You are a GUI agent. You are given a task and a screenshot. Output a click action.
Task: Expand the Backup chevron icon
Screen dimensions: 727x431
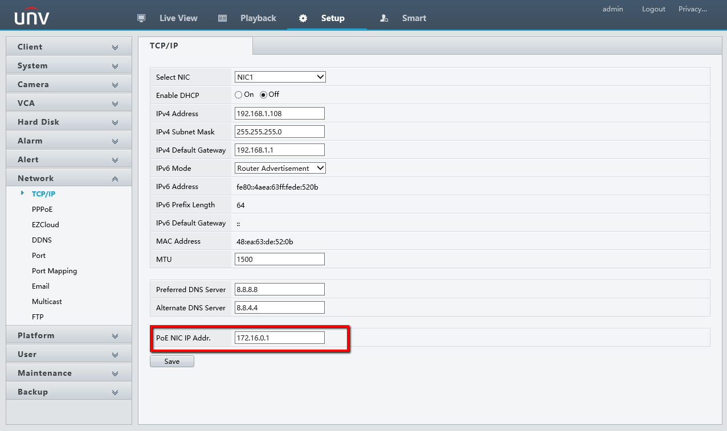click(115, 392)
